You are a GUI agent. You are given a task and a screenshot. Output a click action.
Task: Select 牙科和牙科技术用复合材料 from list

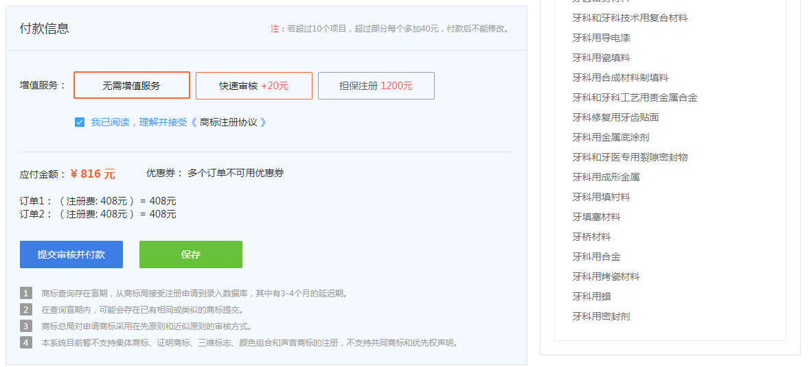click(630, 18)
